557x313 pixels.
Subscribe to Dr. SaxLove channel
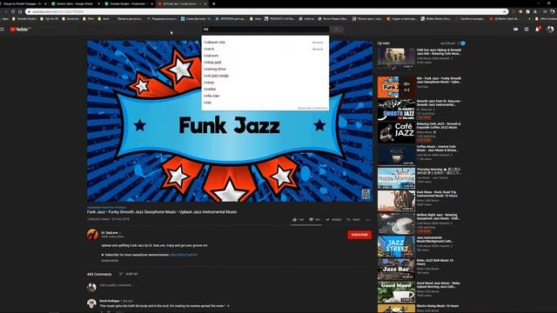(359, 235)
